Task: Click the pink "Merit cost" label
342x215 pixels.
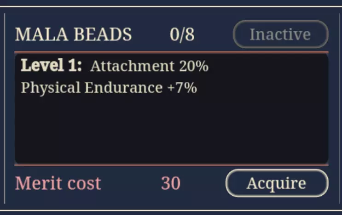Action: [x=58, y=183]
